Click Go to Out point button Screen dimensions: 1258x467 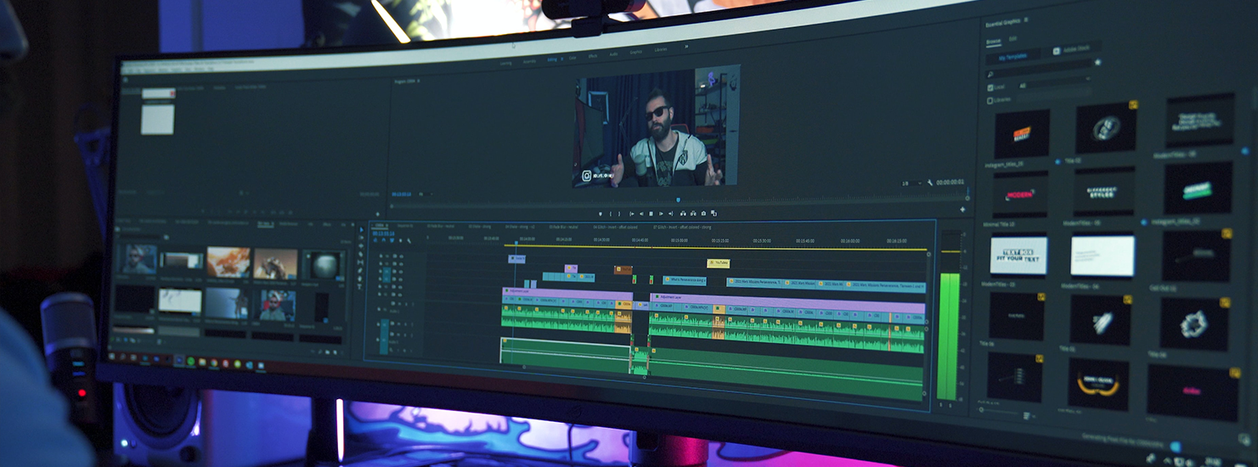point(671,214)
